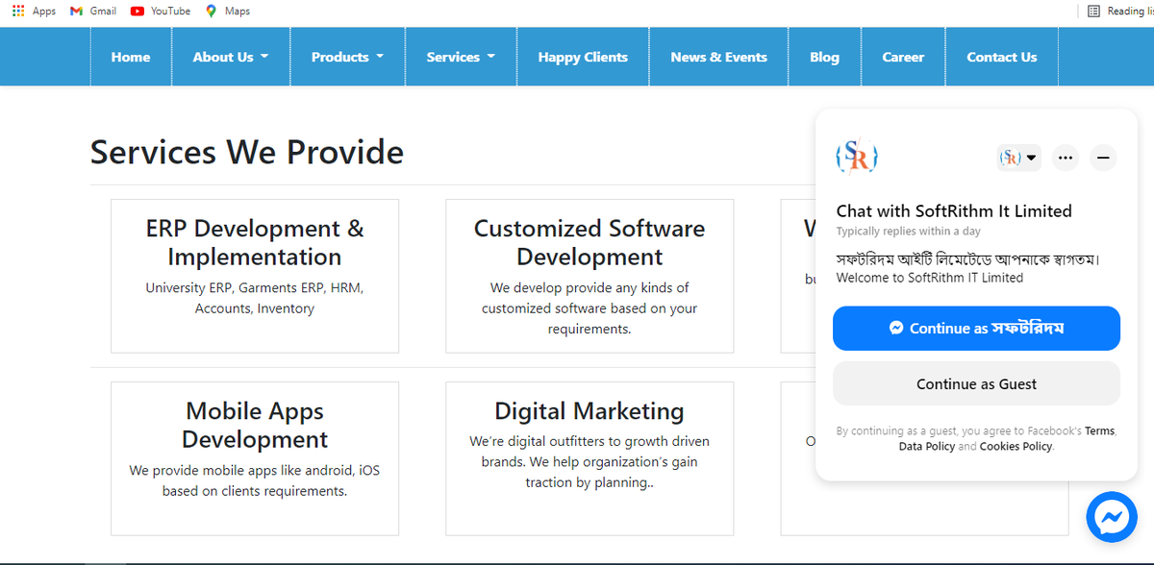The height and width of the screenshot is (565, 1154).
Task: Select the ERP Development & Implementation card
Action: click(x=255, y=276)
